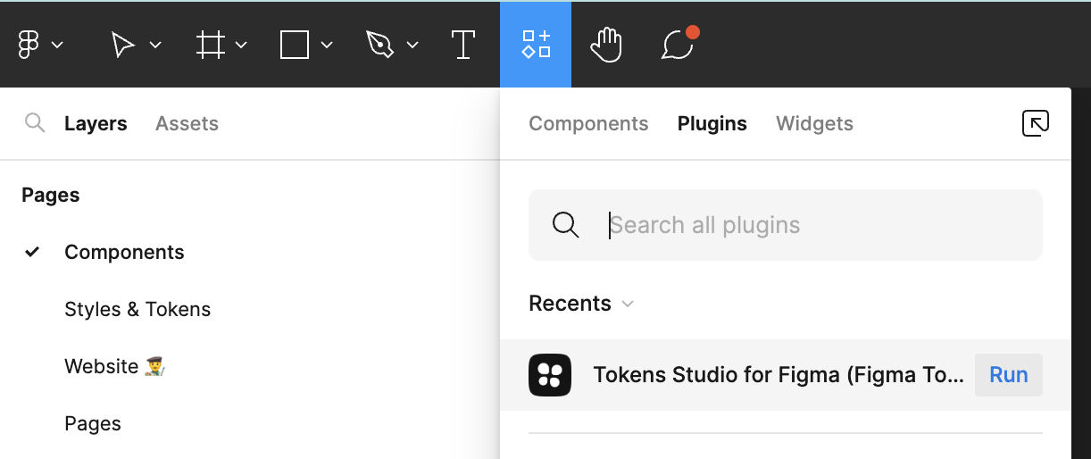The width and height of the screenshot is (1091, 459).
Task: Switch to the Widgets tab
Action: (x=814, y=123)
